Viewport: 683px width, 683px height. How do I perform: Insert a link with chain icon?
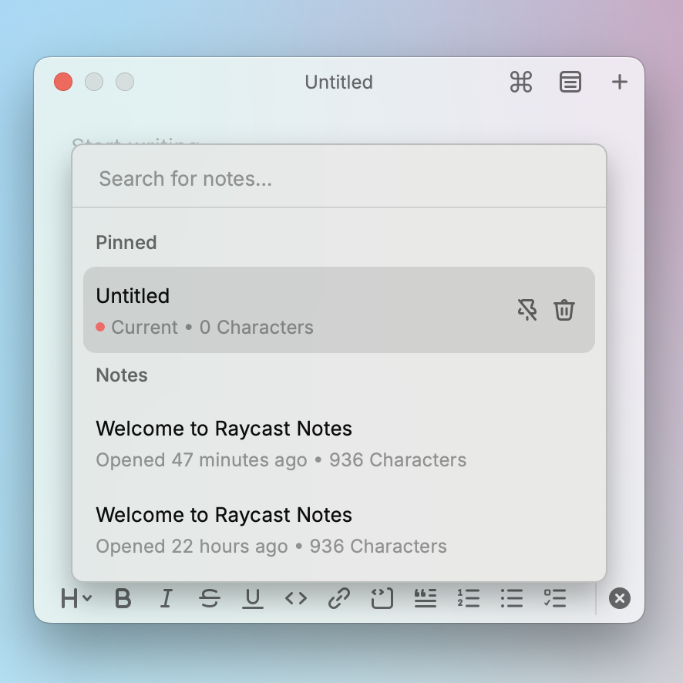[339, 598]
